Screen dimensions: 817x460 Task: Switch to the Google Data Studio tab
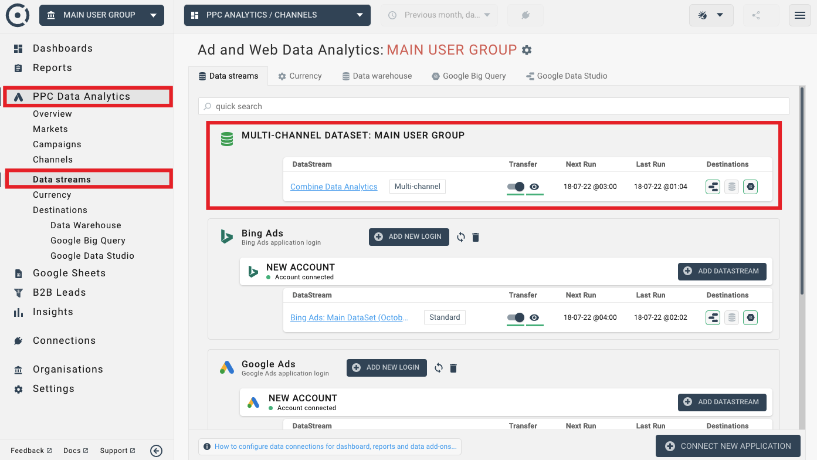point(567,76)
